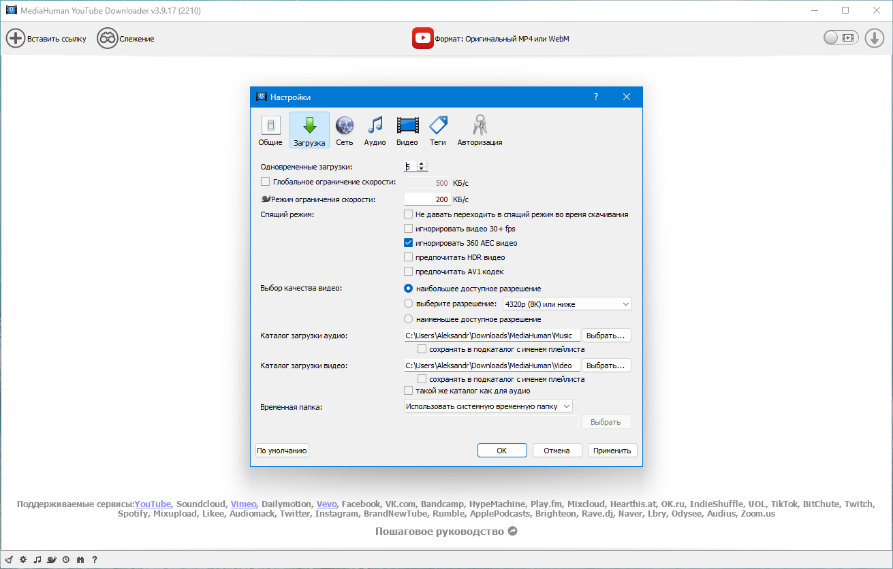This screenshot has height=569, width=893.
Task: Open the Vevo link in supported services
Action: click(x=326, y=504)
